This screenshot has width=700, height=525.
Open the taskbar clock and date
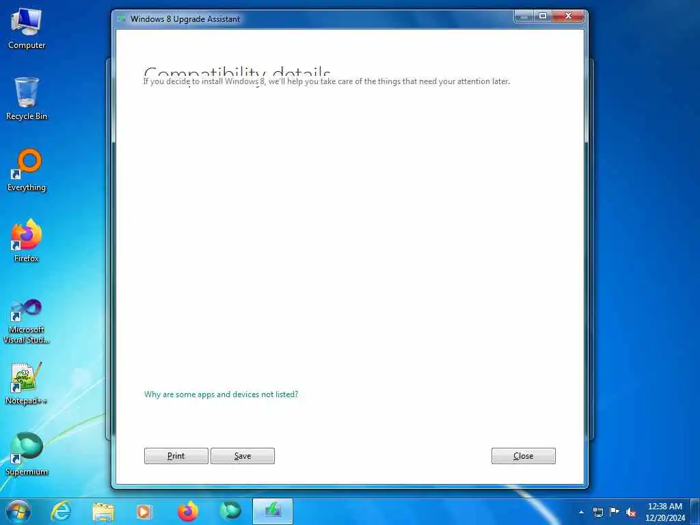click(664, 512)
